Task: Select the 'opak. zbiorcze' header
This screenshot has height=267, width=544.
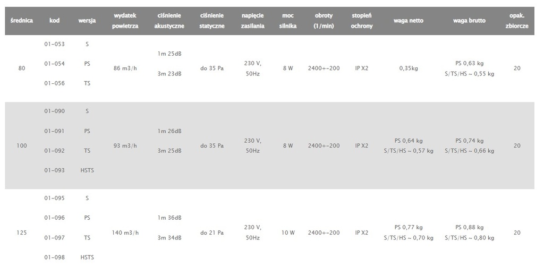Action: pyautogui.click(x=517, y=21)
